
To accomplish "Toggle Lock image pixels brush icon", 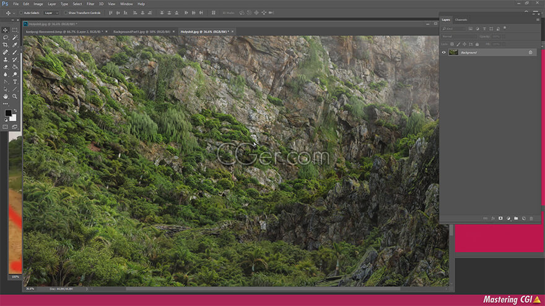I will (458, 44).
